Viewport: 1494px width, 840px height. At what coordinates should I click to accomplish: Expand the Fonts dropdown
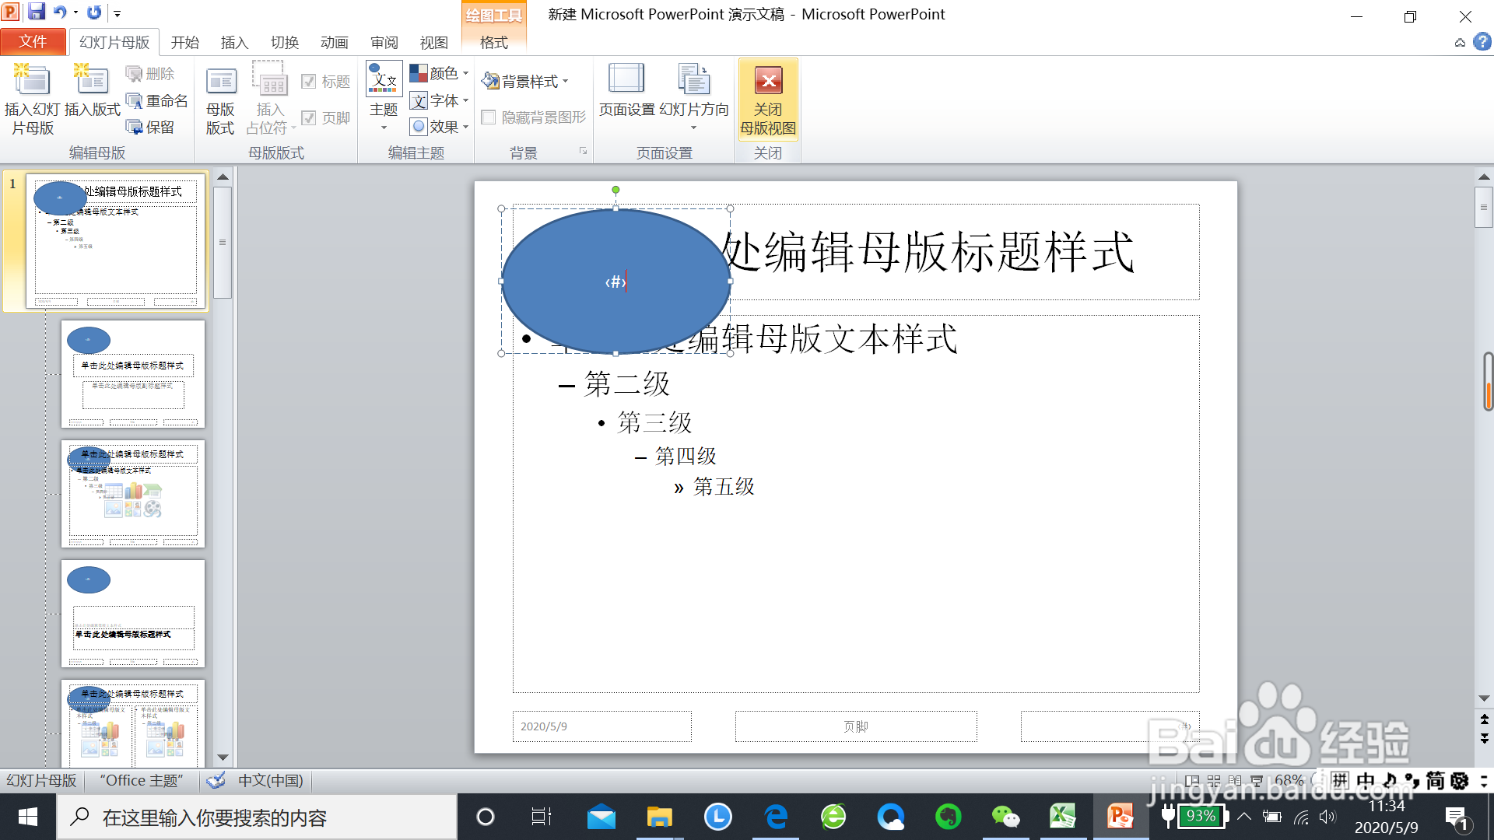coord(440,100)
